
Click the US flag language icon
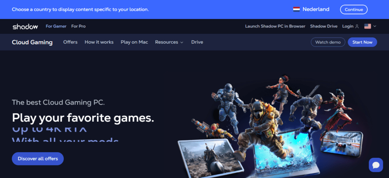click(x=367, y=26)
